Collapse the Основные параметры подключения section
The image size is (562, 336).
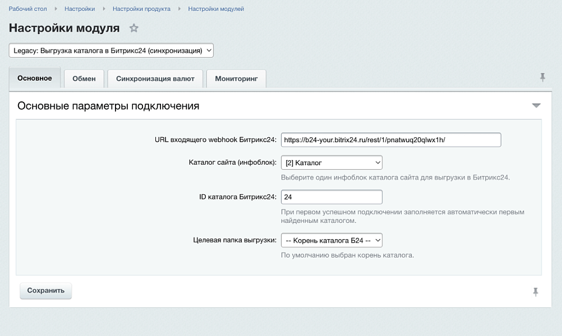point(536,105)
